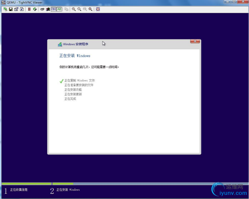Viewport: 249px width, 199px height.
Task: Select the 正在安装功能 step
Action: (73, 89)
